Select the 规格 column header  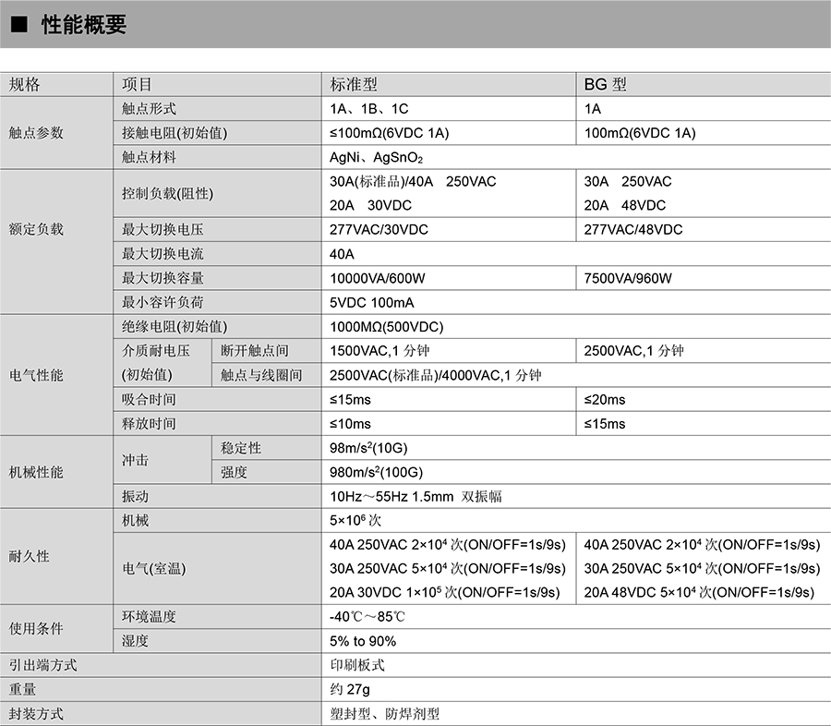point(25,85)
